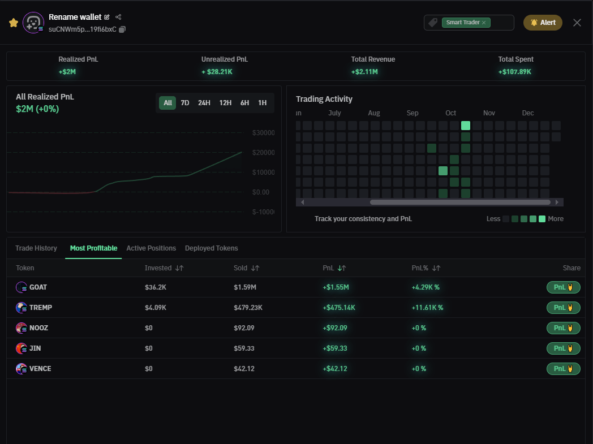The width and height of the screenshot is (593, 444).
Task: Click the brightest green activity cell in October
Action: coord(466,126)
